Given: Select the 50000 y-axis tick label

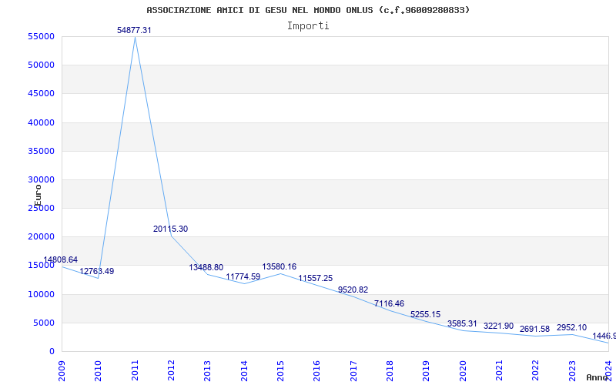Looking at the screenshot, I should (x=41, y=65).
